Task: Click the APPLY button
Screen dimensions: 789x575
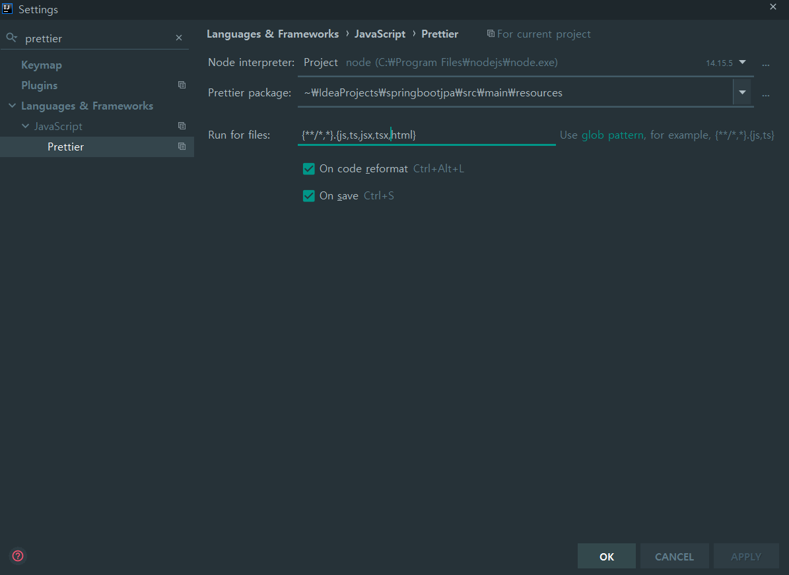Action: tap(745, 557)
